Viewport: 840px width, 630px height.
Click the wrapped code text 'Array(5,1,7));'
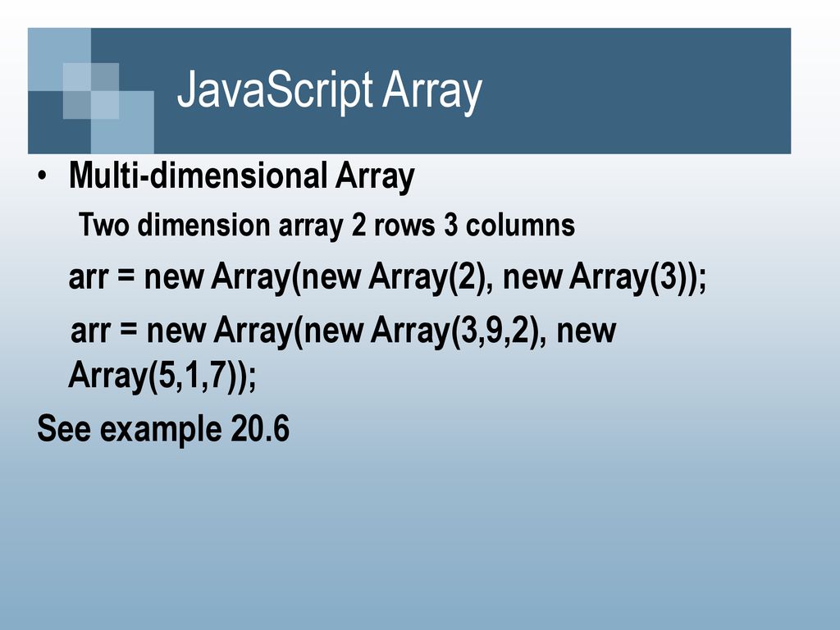point(162,376)
